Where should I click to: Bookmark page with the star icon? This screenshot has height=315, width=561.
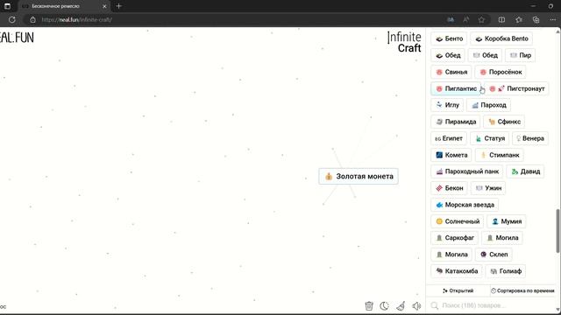click(481, 19)
